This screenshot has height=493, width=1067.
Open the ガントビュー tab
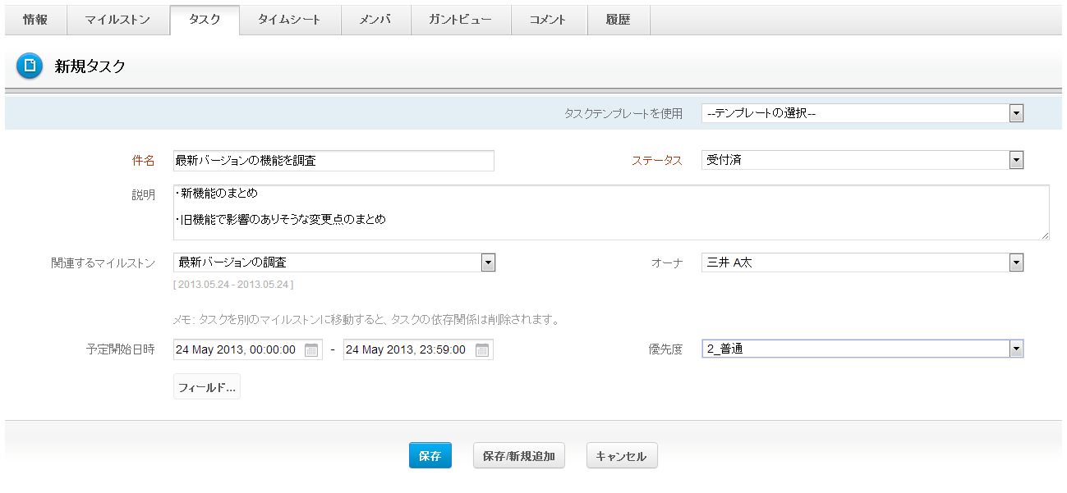pos(460,20)
